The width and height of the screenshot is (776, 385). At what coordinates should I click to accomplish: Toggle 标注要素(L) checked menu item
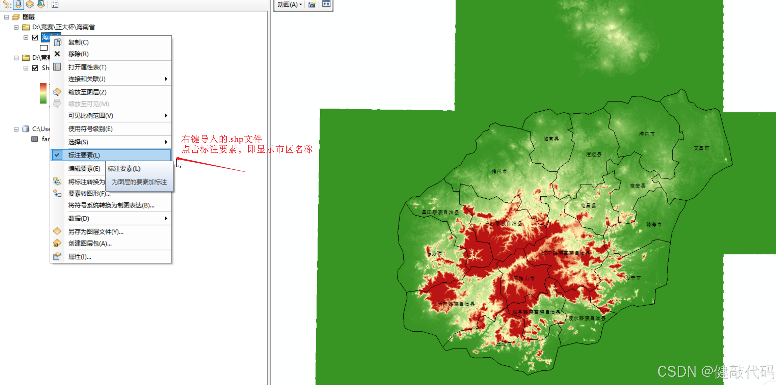click(111, 155)
